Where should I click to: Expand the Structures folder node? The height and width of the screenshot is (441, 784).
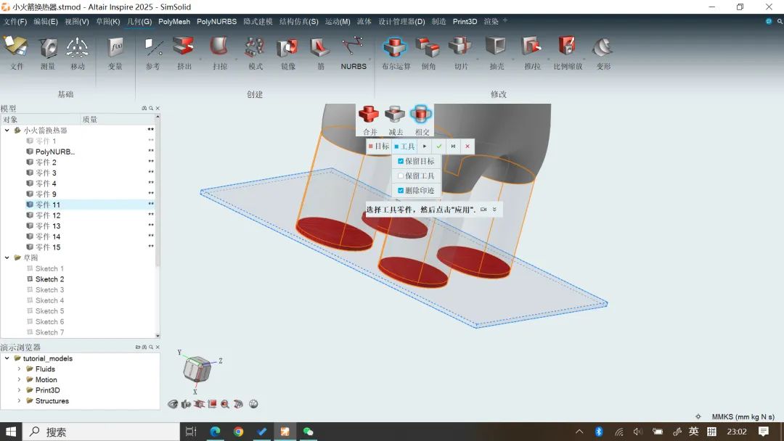click(20, 401)
